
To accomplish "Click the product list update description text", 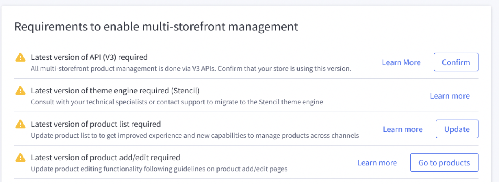I will point(195,136).
